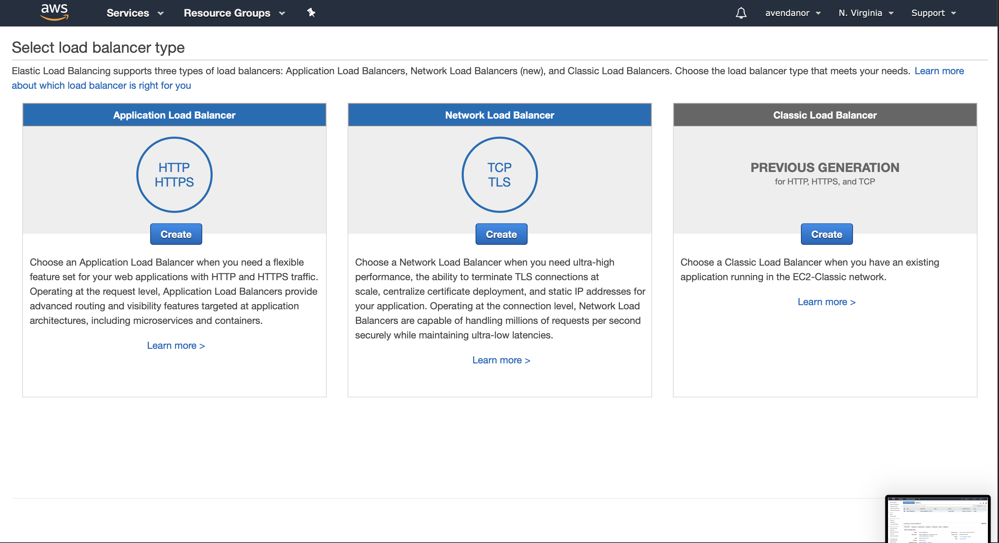Open Learn more under Application Load Balancer
This screenshot has width=999, height=543.
pyautogui.click(x=176, y=345)
